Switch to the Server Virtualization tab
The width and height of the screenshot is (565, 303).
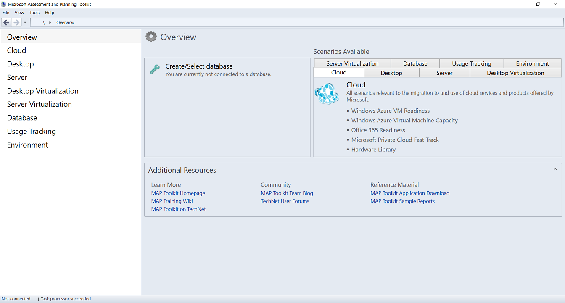tap(352, 63)
